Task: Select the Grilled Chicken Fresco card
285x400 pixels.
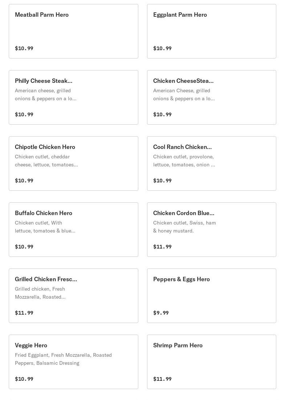Action: [73, 296]
